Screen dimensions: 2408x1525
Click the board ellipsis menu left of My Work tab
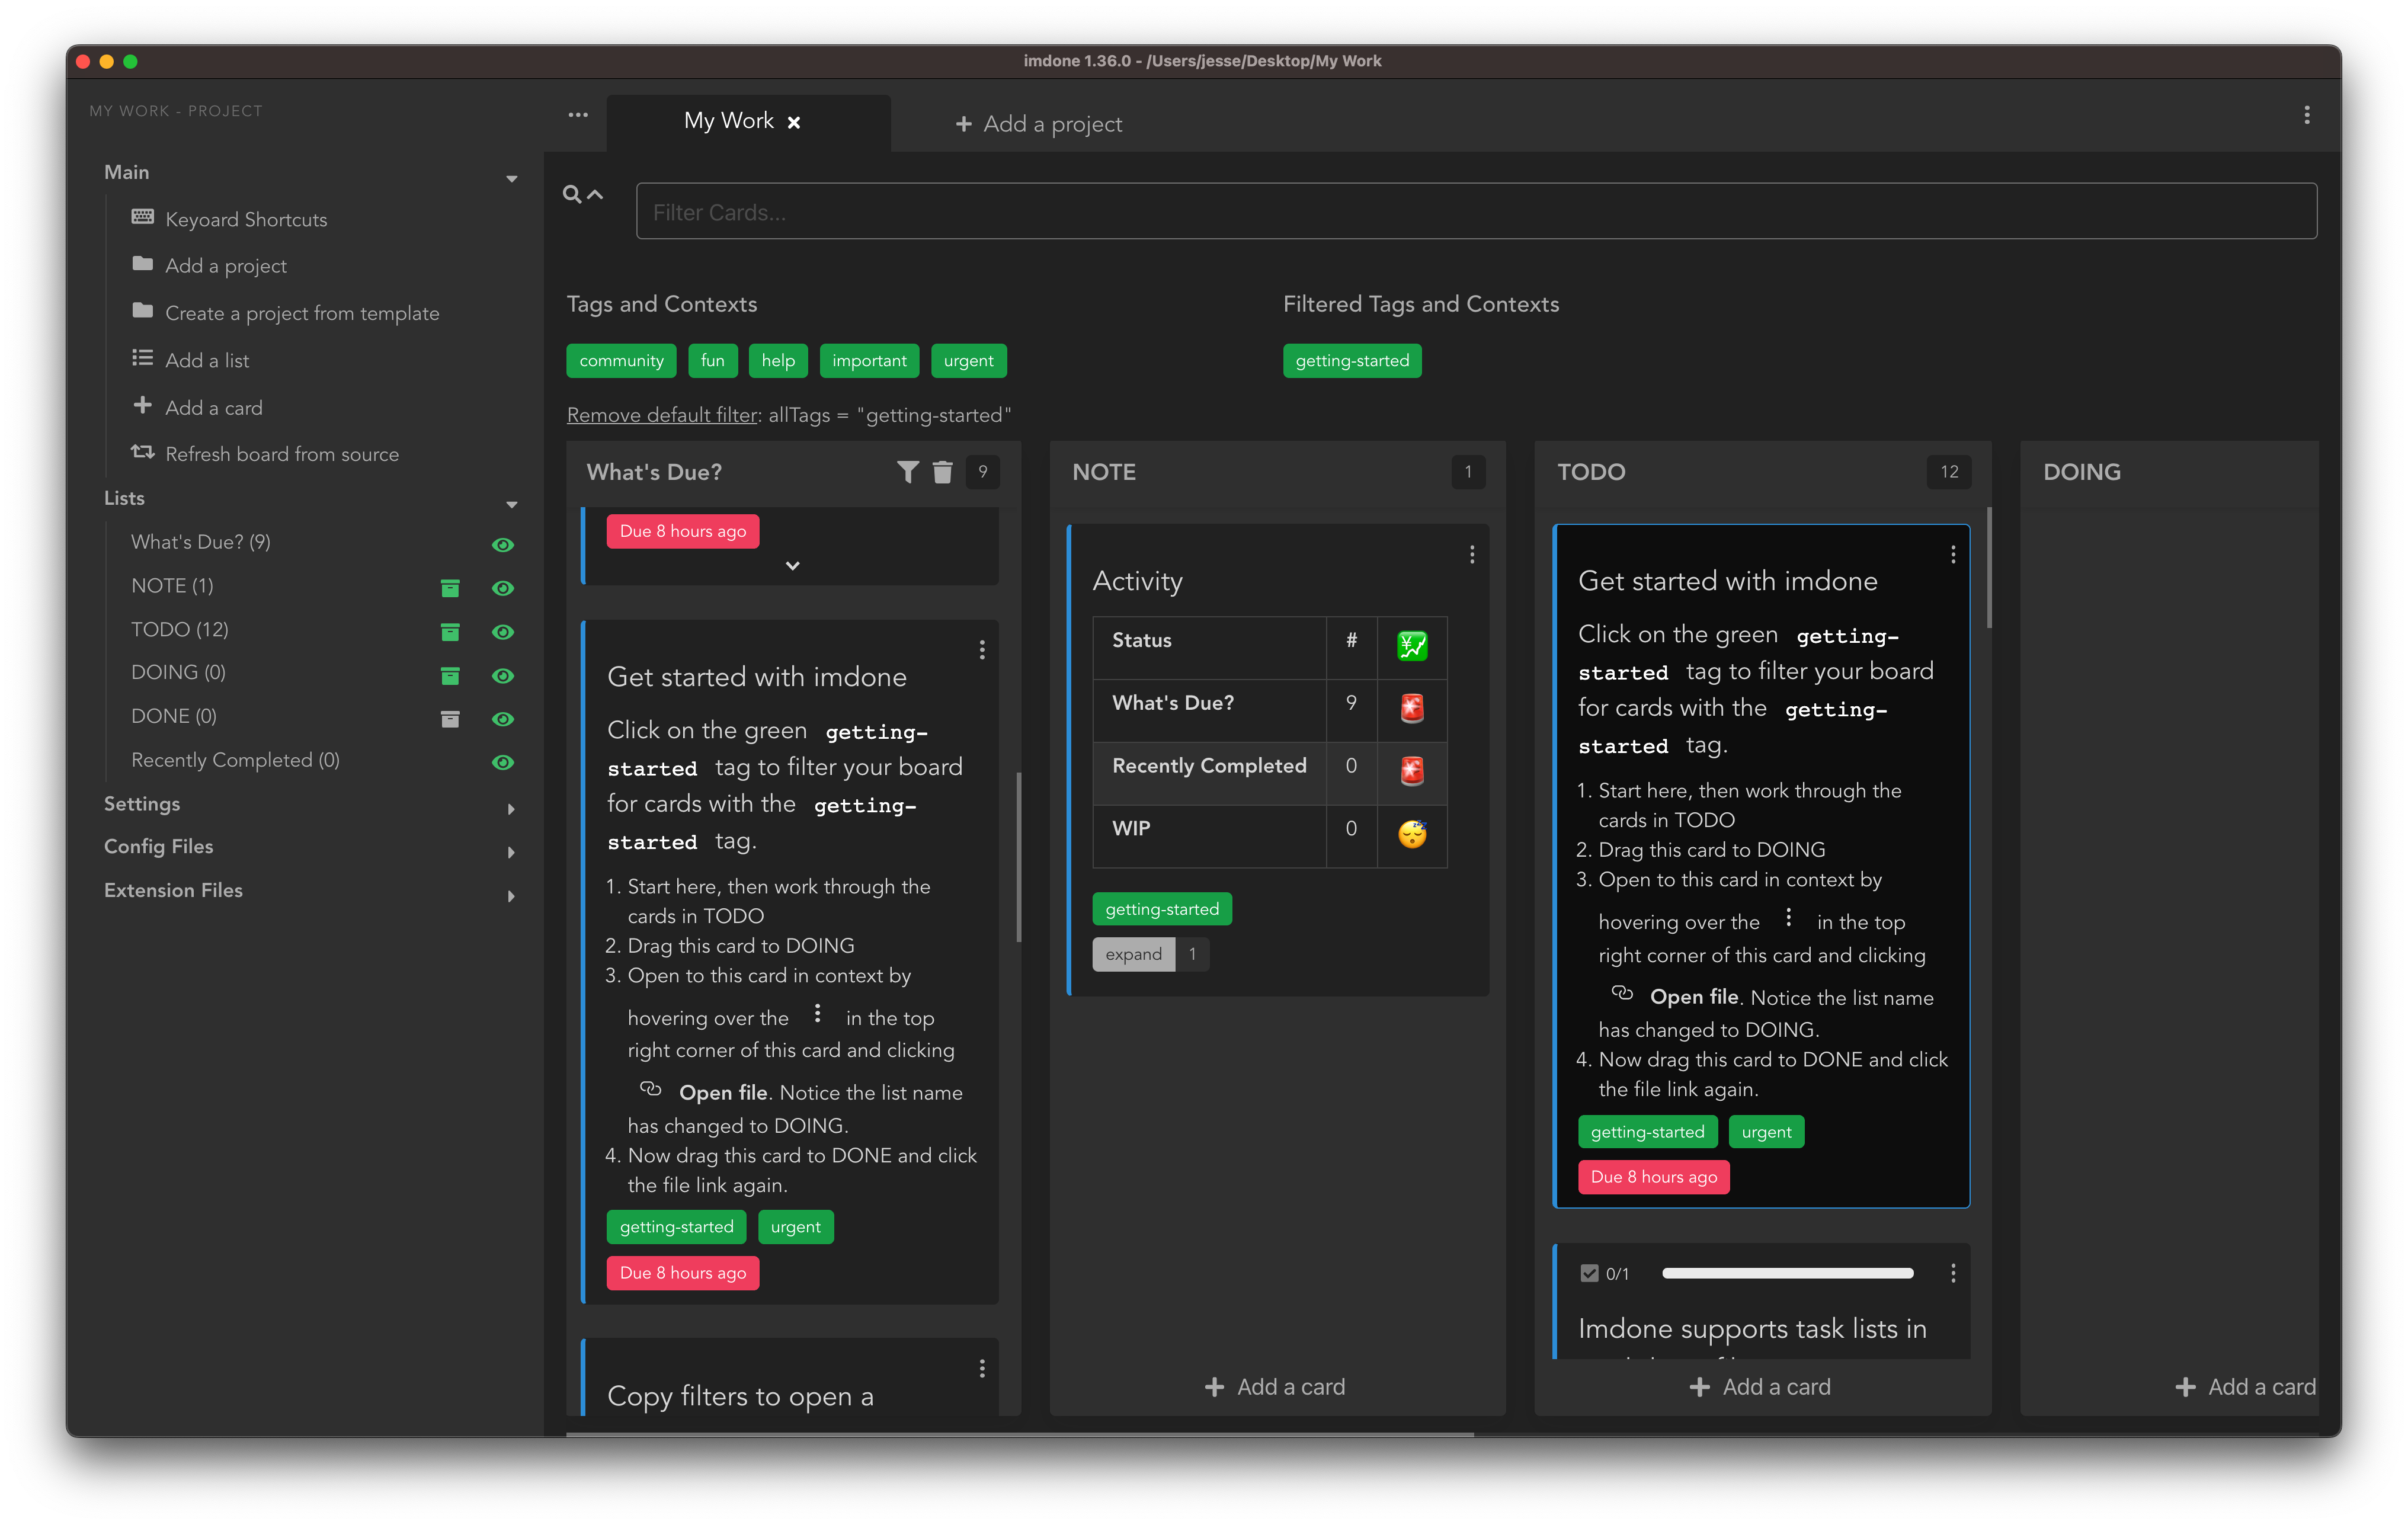(578, 115)
